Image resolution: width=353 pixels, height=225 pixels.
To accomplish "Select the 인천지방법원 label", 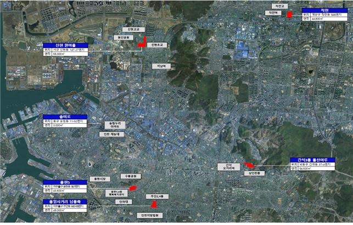I will click(x=150, y=216).
